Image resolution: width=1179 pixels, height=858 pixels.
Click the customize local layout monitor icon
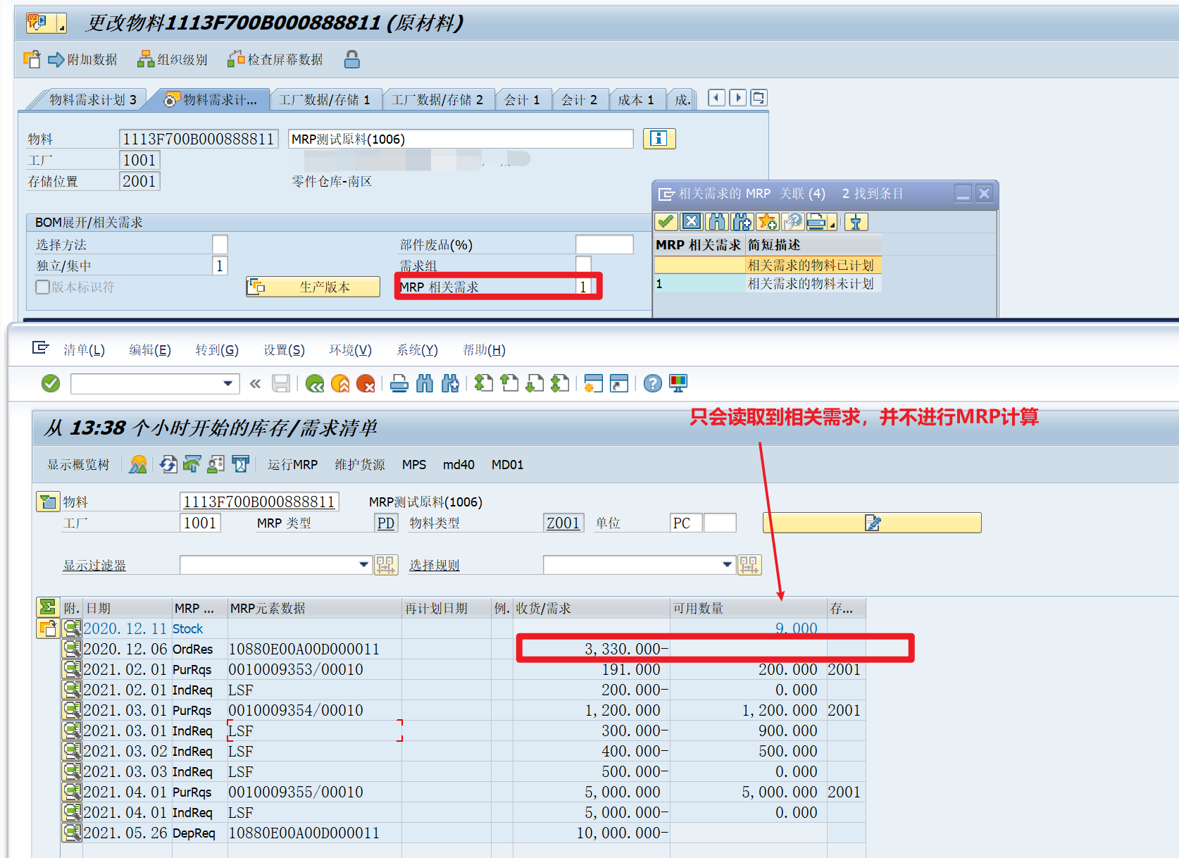point(677,384)
